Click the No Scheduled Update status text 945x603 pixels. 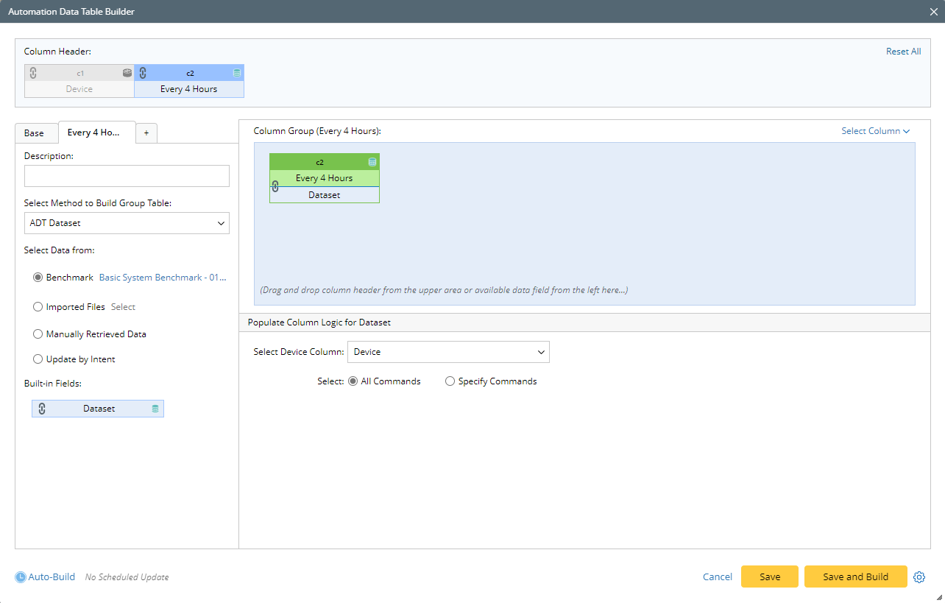[127, 577]
